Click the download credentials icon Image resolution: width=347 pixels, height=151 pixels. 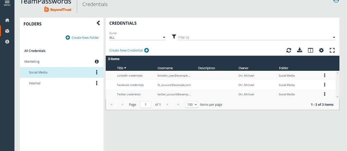(x=300, y=50)
